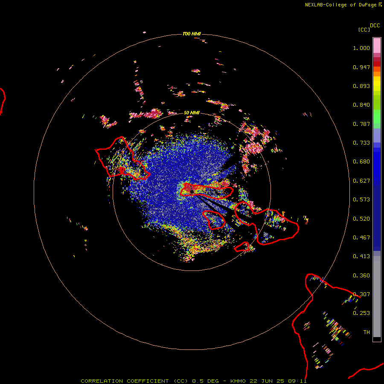The width and height of the screenshot is (384, 384).
Task: Click the pink top segment of the color bar
Action: tap(377, 46)
